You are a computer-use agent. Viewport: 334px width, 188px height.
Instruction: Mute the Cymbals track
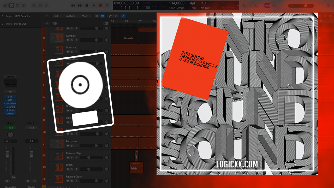(68, 40)
